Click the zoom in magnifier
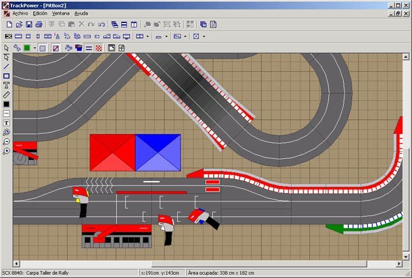Viewport: 412px width, 278px height. (x=6, y=151)
